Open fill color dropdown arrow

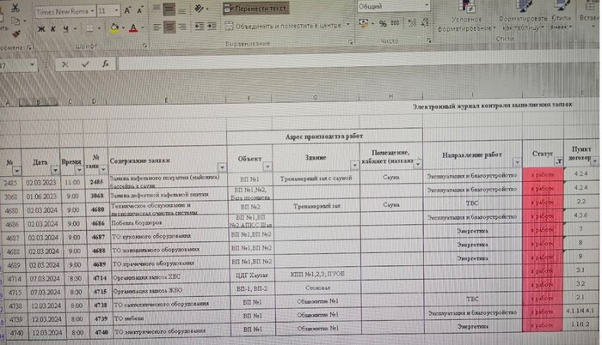pos(123,28)
